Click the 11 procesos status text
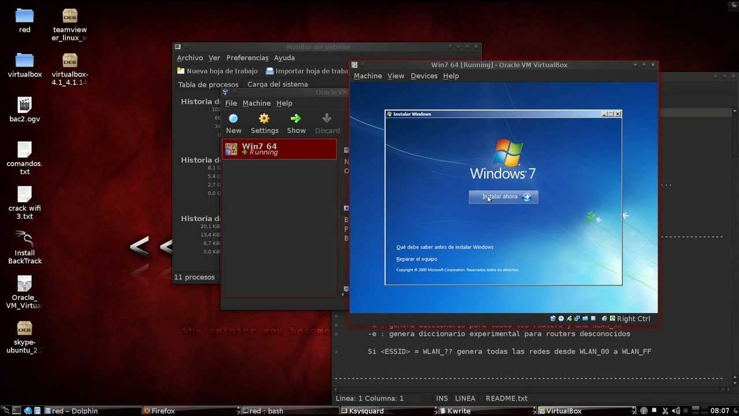739x416 pixels. tap(194, 277)
